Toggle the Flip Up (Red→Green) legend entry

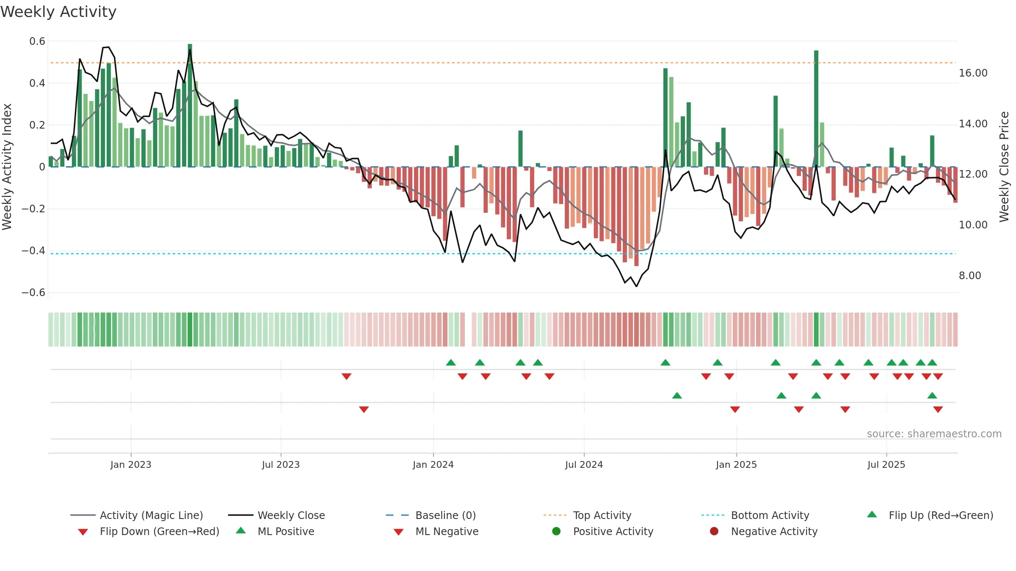[x=930, y=515]
